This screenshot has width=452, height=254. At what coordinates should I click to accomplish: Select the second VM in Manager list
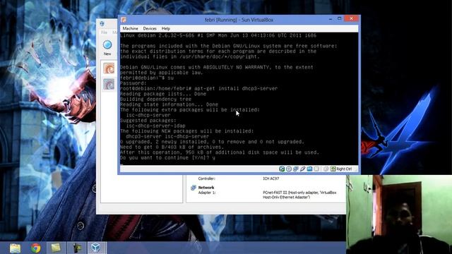click(x=109, y=85)
